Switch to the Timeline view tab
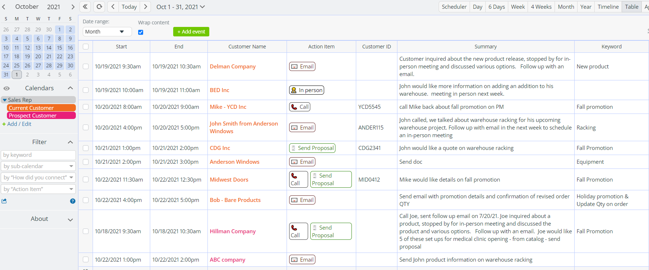 coord(608,7)
